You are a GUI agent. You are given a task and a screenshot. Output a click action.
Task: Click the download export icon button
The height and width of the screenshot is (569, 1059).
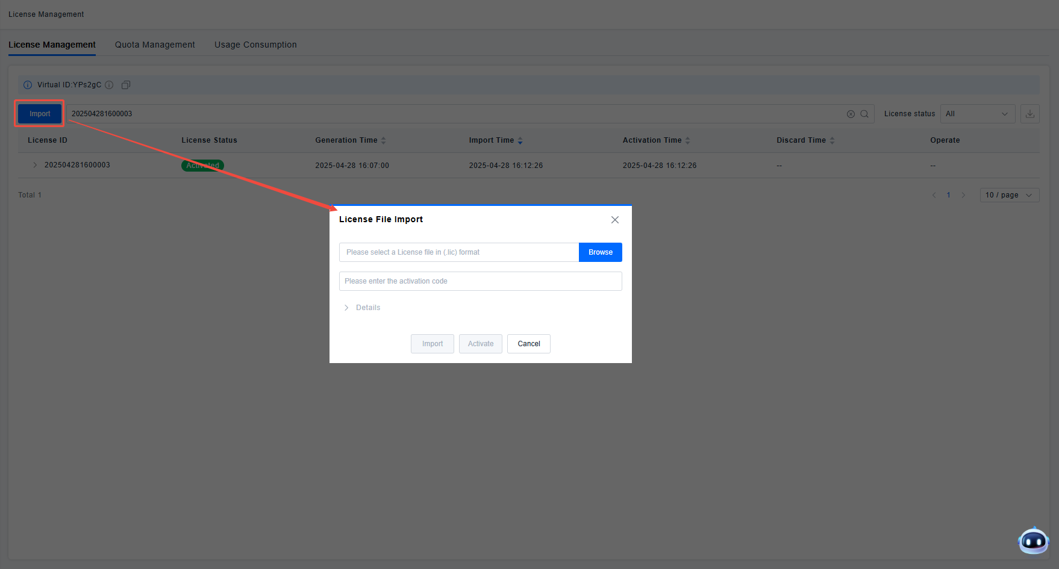click(x=1029, y=114)
